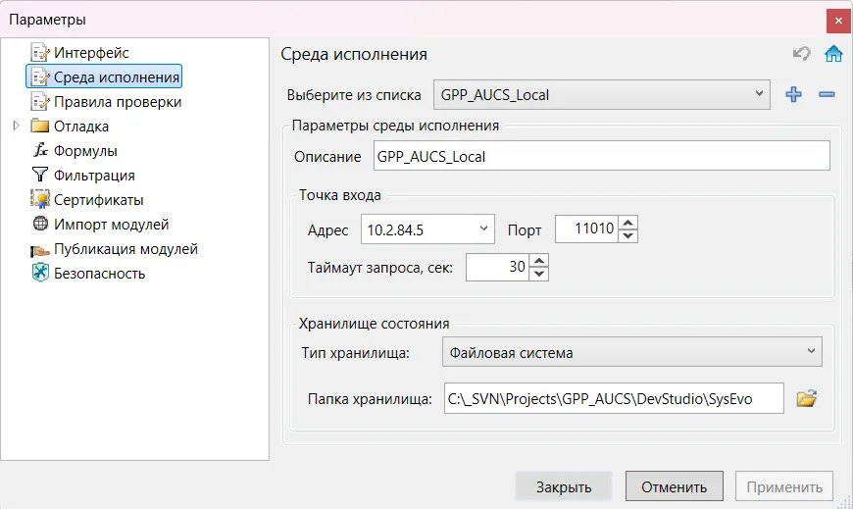This screenshot has width=853, height=509.
Task: Click the Отладка folder icon
Action: pos(40,126)
